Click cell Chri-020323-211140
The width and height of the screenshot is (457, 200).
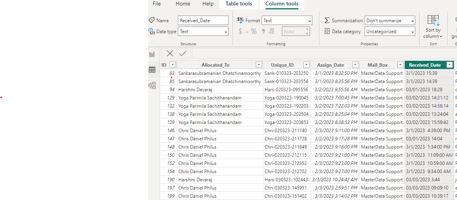click(287, 131)
